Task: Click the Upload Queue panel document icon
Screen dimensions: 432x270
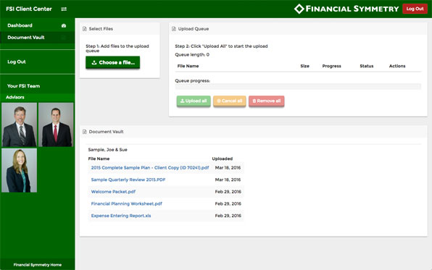Action: coord(174,29)
